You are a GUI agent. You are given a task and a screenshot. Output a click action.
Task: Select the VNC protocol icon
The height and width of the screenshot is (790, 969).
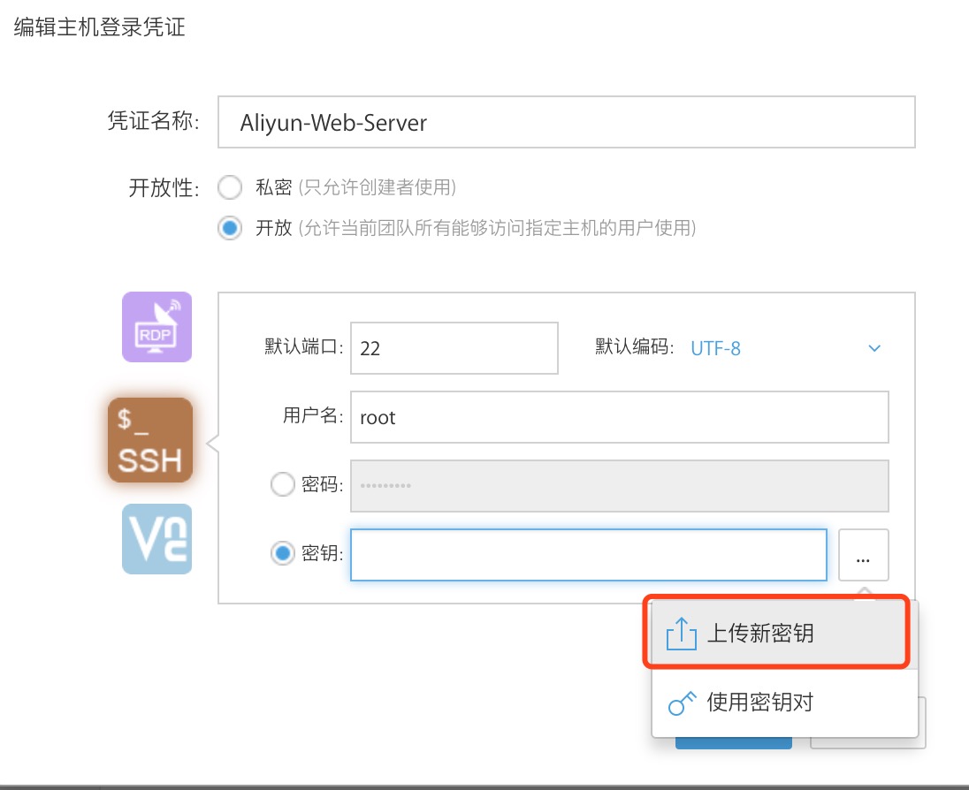click(x=157, y=539)
